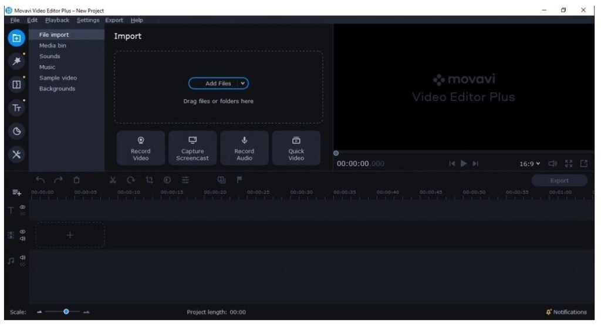The image size is (601, 327).
Task: Click the Capture Screencast button
Action: click(x=193, y=148)
